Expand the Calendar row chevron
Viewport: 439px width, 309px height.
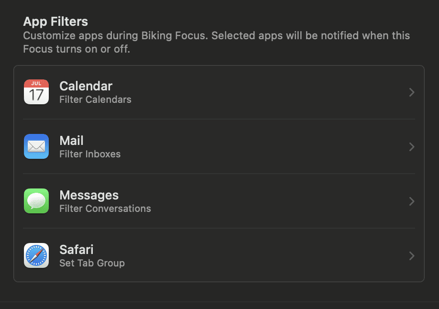(x=411, y=92)
